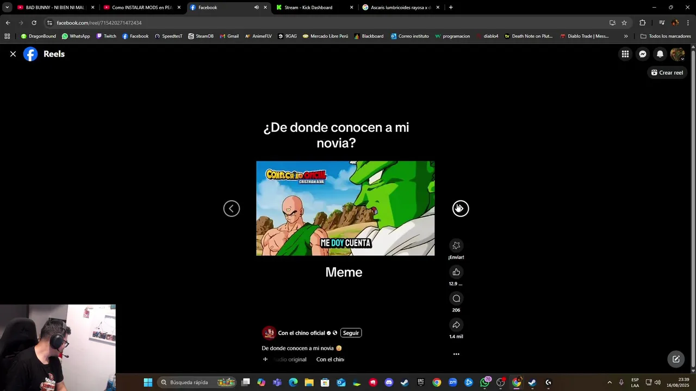This screenshot has width=696, height=391.
Task: Close the Reels viewer with the X
Action: point(13,54)
